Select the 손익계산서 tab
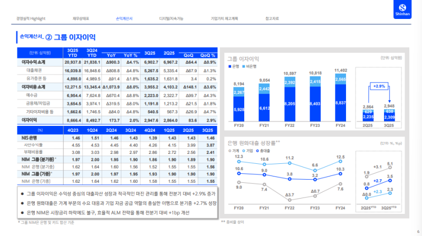This screenshot has width=422, height=236. [124, 18]
